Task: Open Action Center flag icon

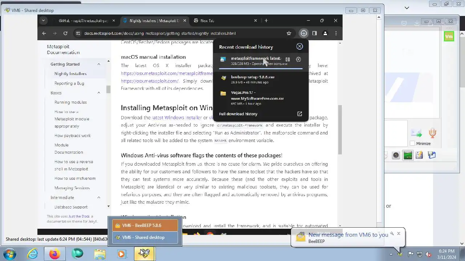Action: [x=411, y=254]
